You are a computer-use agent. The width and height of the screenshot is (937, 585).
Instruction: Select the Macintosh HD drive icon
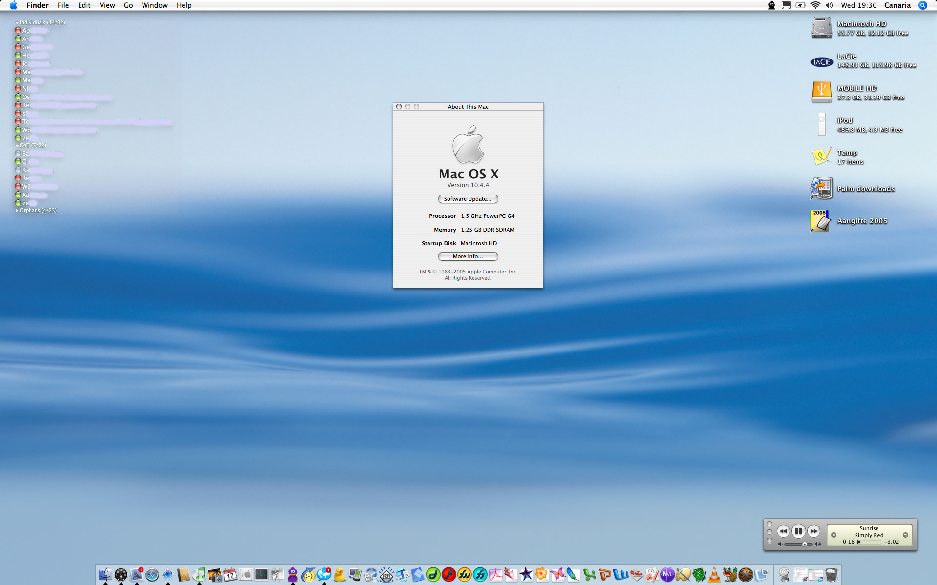821,28
